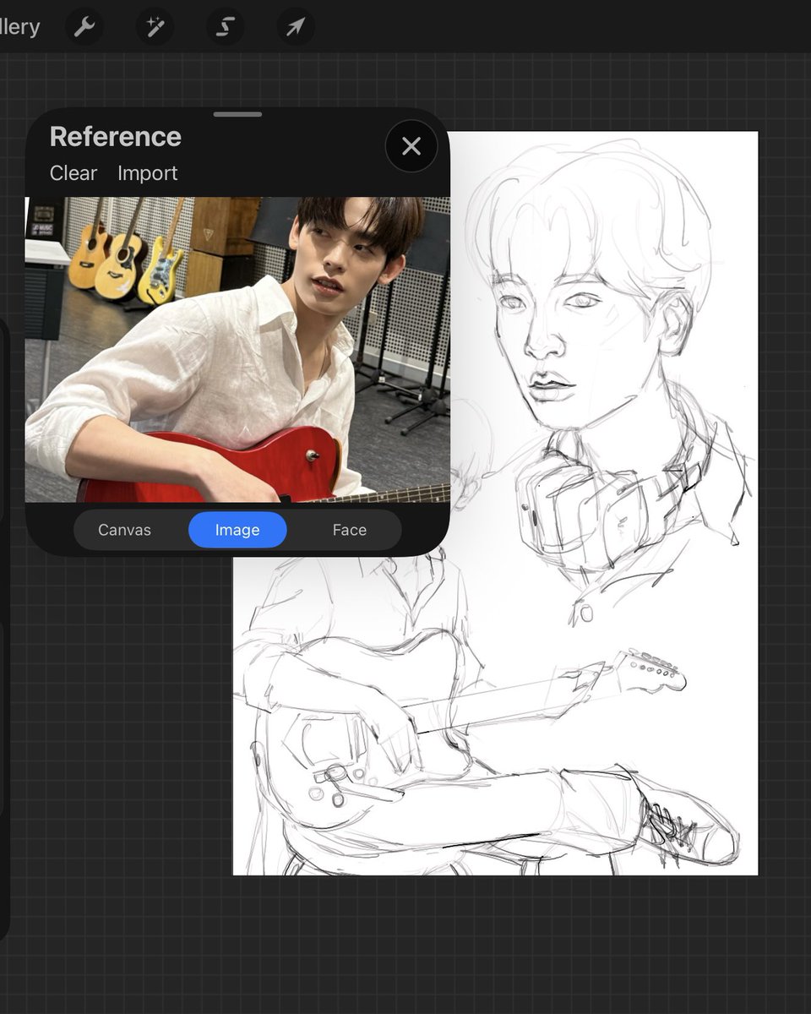Switch reference to Canvas tab
This screenshot has height=1014, width=811.
124,530
